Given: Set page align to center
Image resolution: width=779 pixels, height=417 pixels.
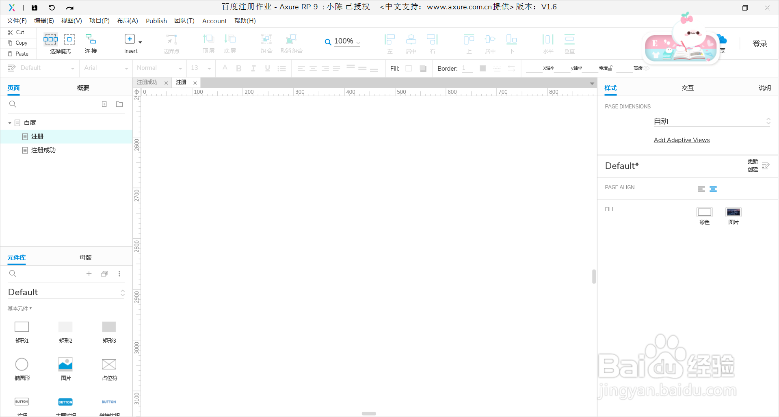Looking at the screenshot, I should coord(713,189).
